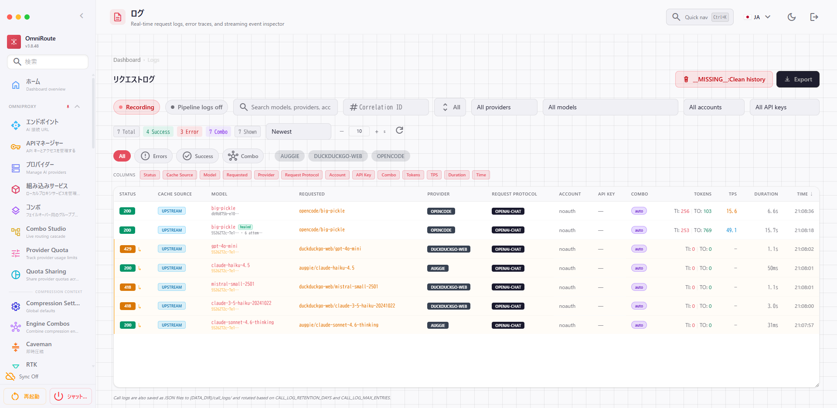Open the Combo Studio icon
Screen dimensions: 837x408
coord(16,232)
